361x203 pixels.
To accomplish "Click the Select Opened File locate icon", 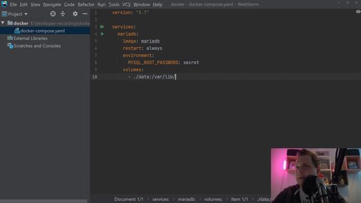I will (x=53, y=14).
